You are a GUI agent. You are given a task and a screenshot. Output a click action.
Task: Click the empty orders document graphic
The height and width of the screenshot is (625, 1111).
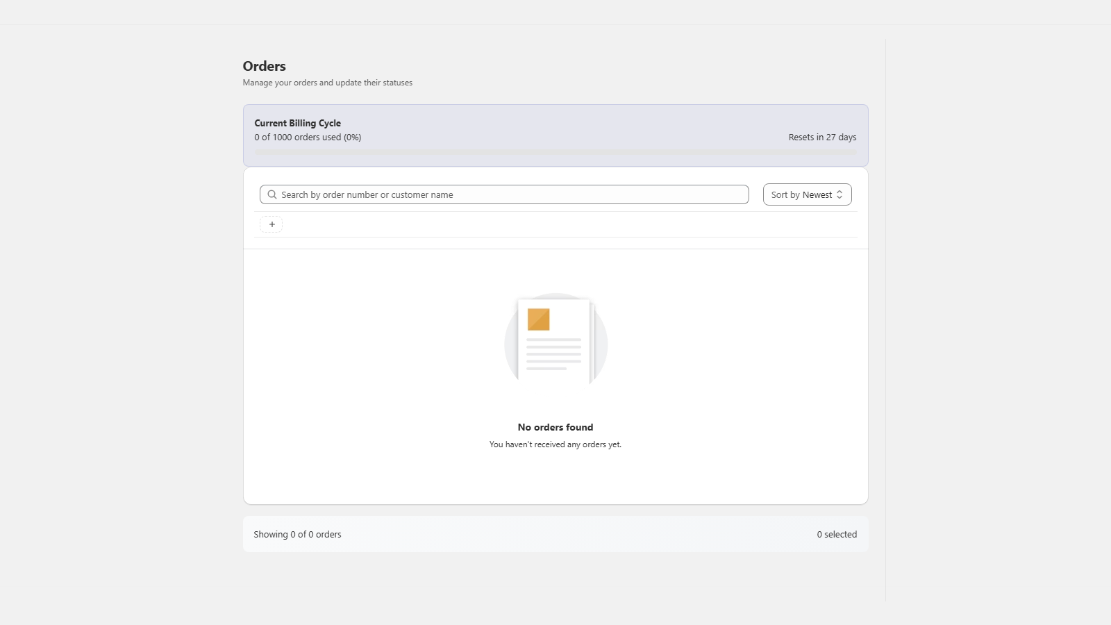click(x=554, y=341)
